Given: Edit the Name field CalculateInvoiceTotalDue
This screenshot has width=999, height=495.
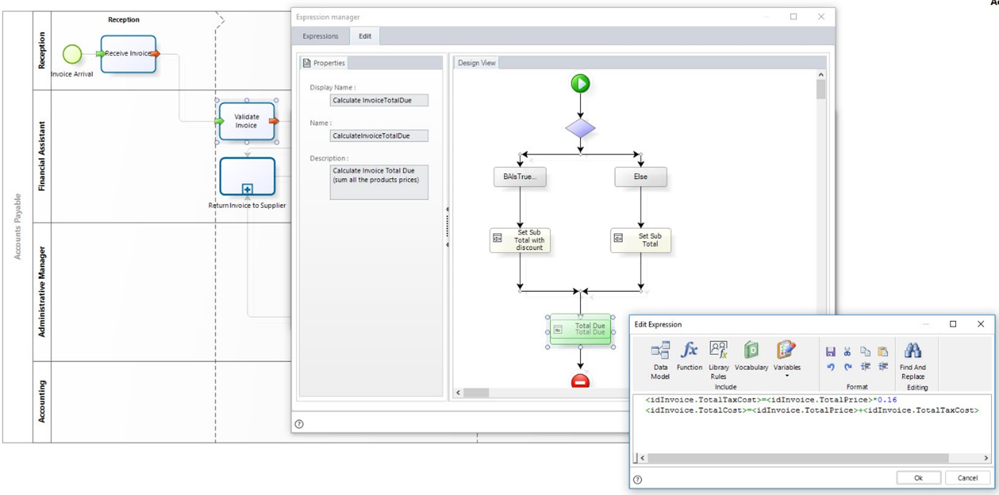Looking at the screenshot, I should [379, 136].
